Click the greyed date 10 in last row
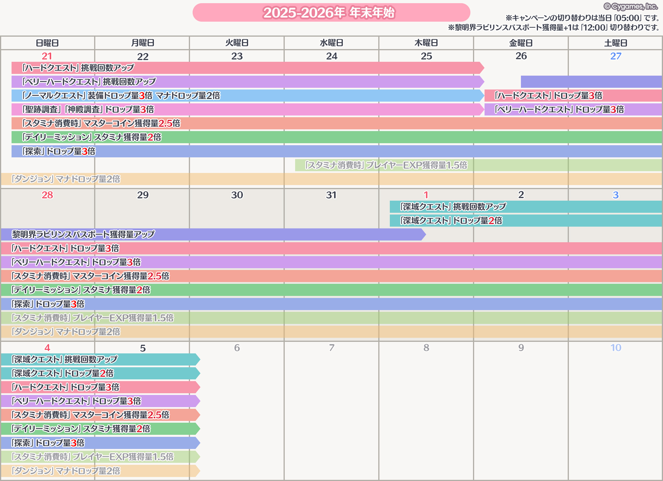Image resolution: width=663 pixels, height=481 pixels. point(616,347)
